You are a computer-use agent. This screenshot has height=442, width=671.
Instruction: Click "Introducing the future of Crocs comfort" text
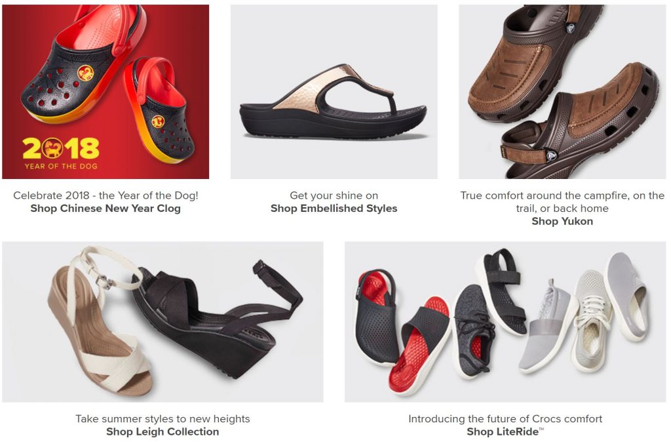[x=505, y=419]
